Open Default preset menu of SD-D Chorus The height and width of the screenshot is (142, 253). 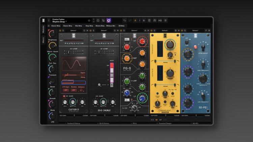tap(104, 30)
